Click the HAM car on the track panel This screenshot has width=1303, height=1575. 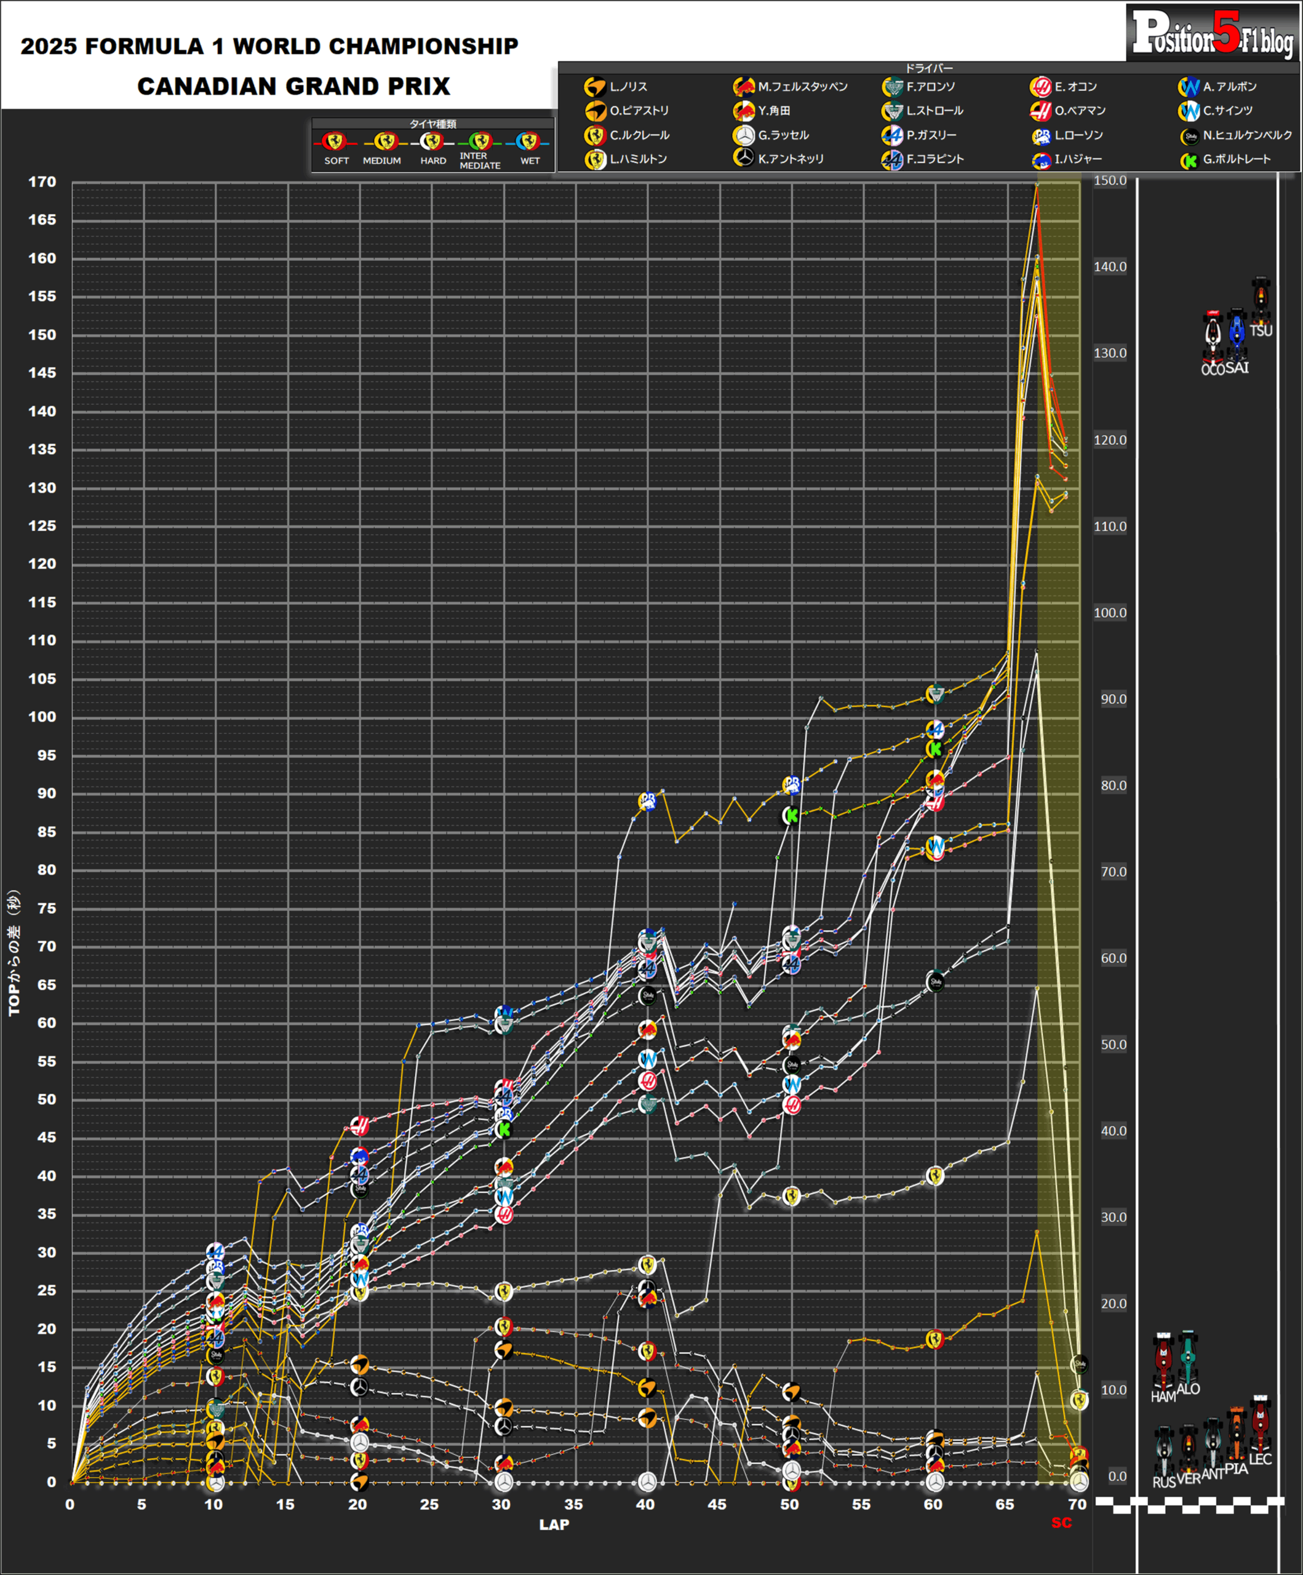[x=1163, y=1362]
